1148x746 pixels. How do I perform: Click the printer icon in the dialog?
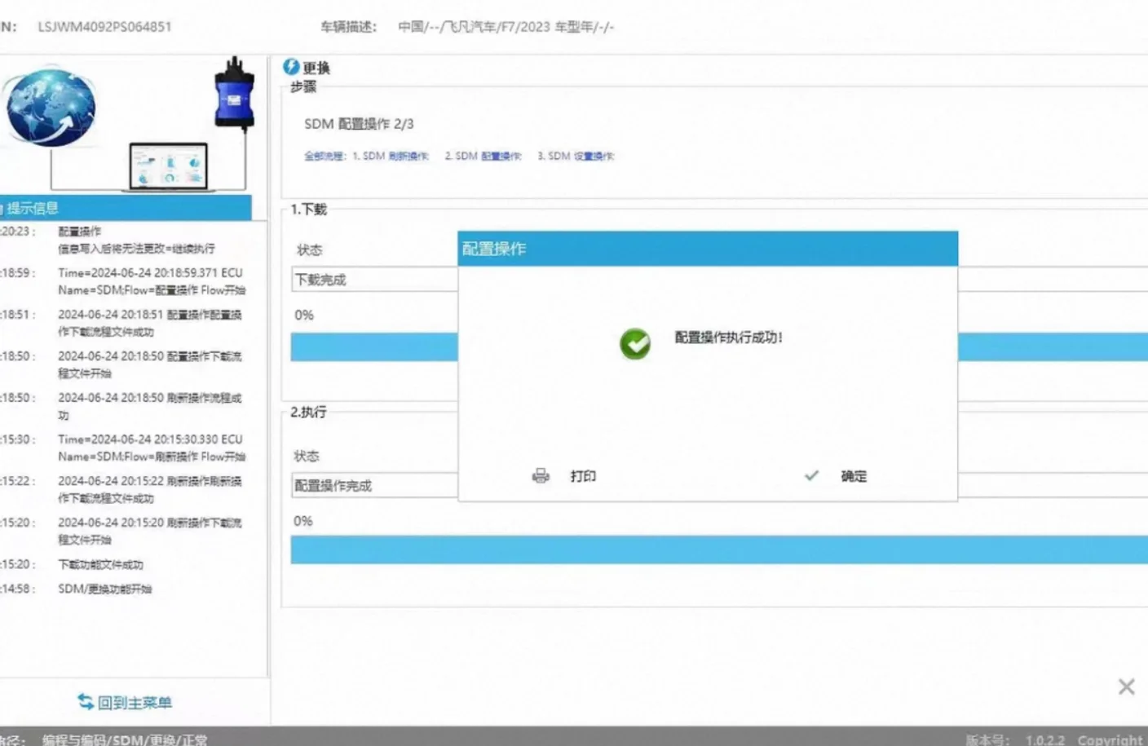(541, 475)
